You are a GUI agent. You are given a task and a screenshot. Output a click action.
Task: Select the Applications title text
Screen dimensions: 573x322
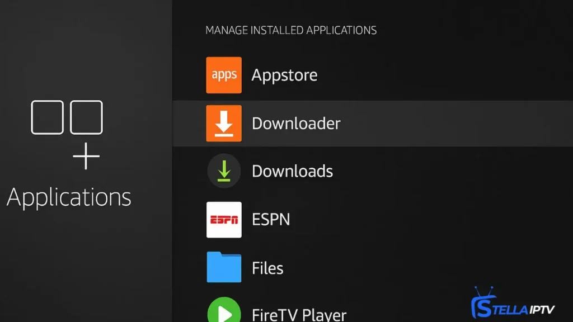pos(69,198)
